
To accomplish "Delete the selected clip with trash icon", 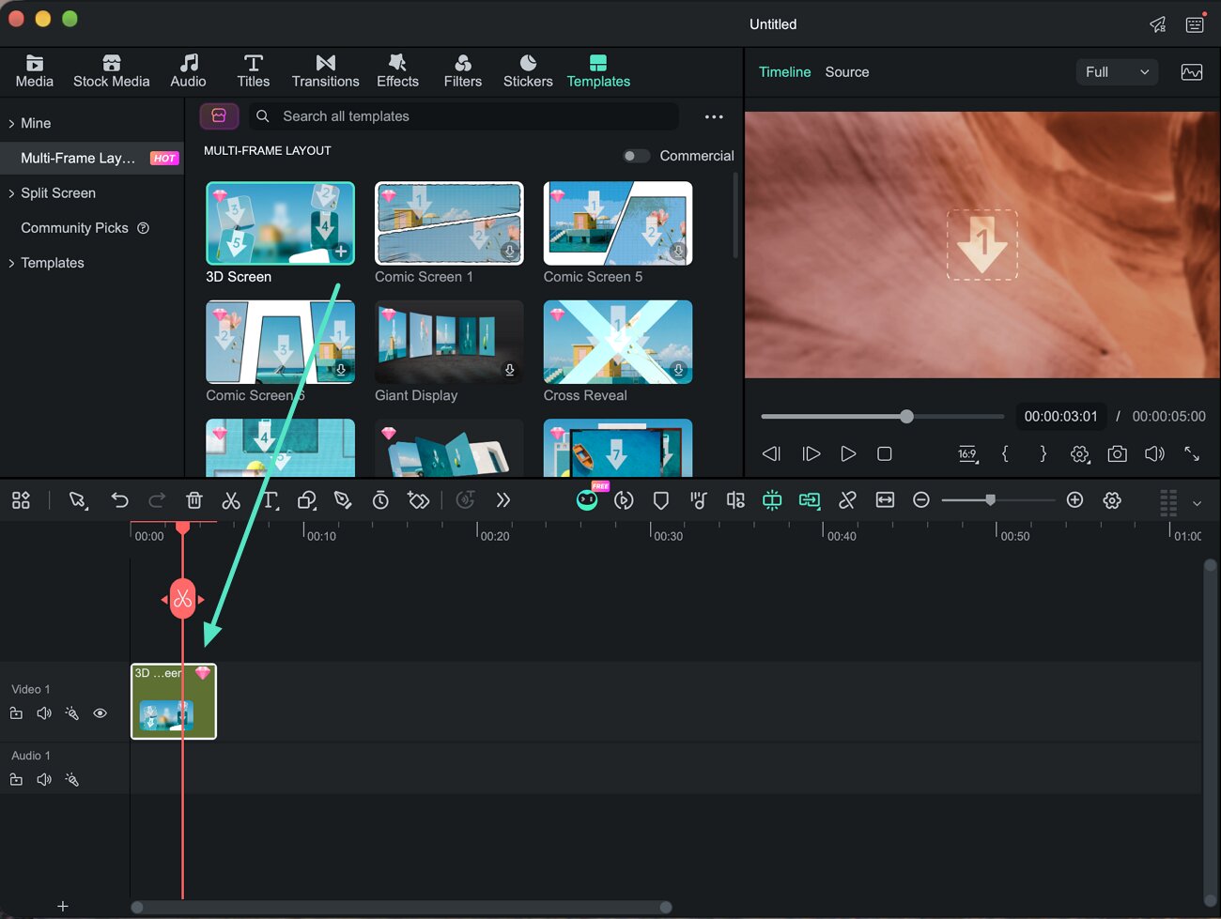I will coord(194,500).
